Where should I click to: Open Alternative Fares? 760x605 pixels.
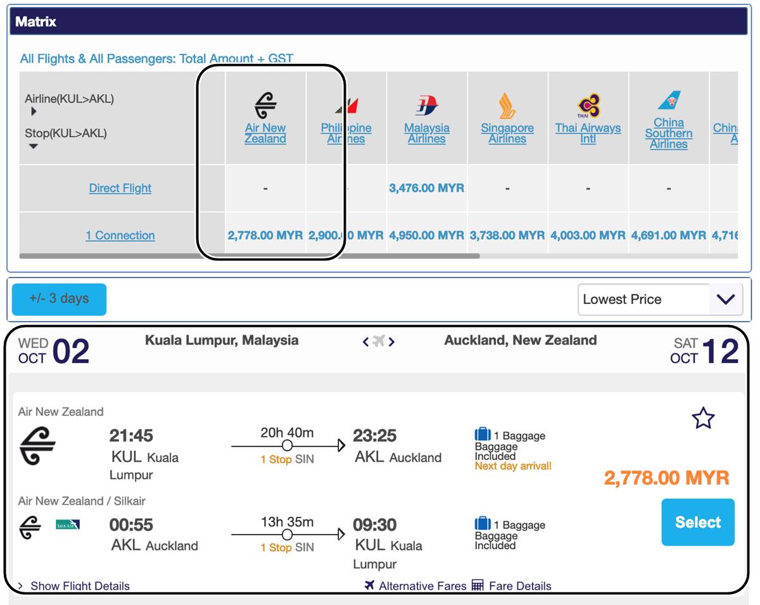pos(422,586)
